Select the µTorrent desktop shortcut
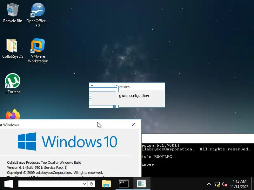 (13, 84)
